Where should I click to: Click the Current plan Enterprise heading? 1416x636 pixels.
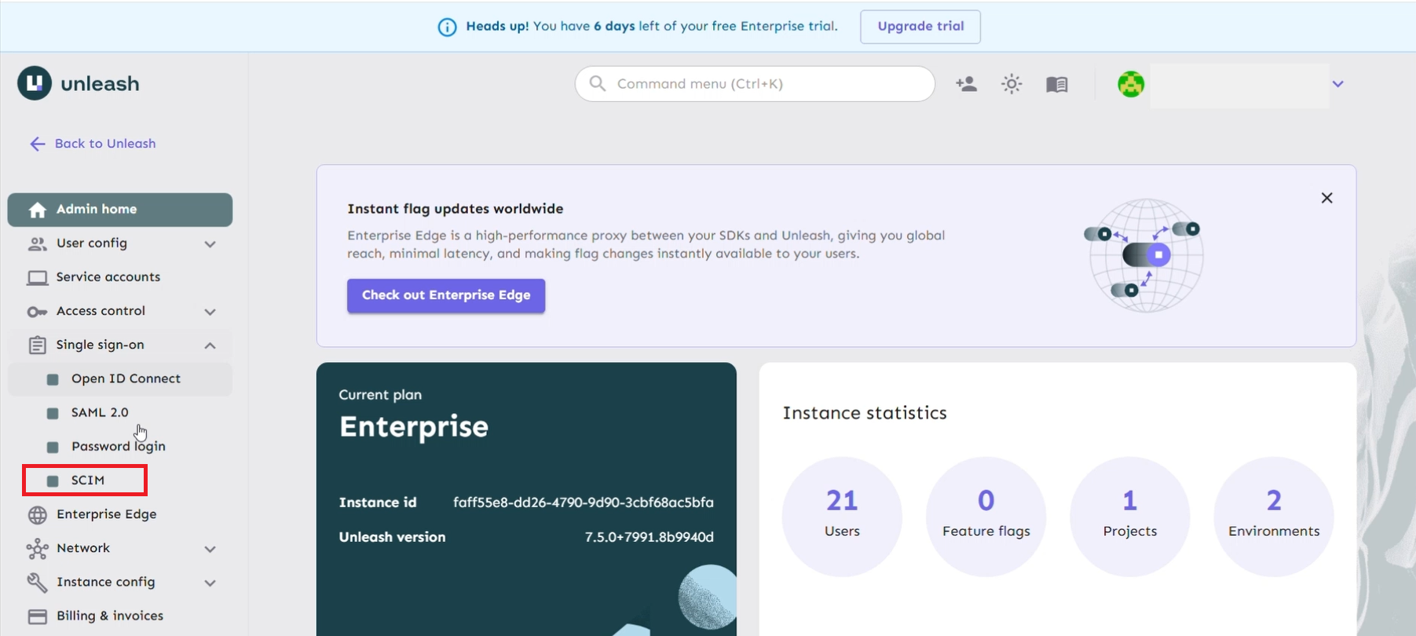point(414,426)
